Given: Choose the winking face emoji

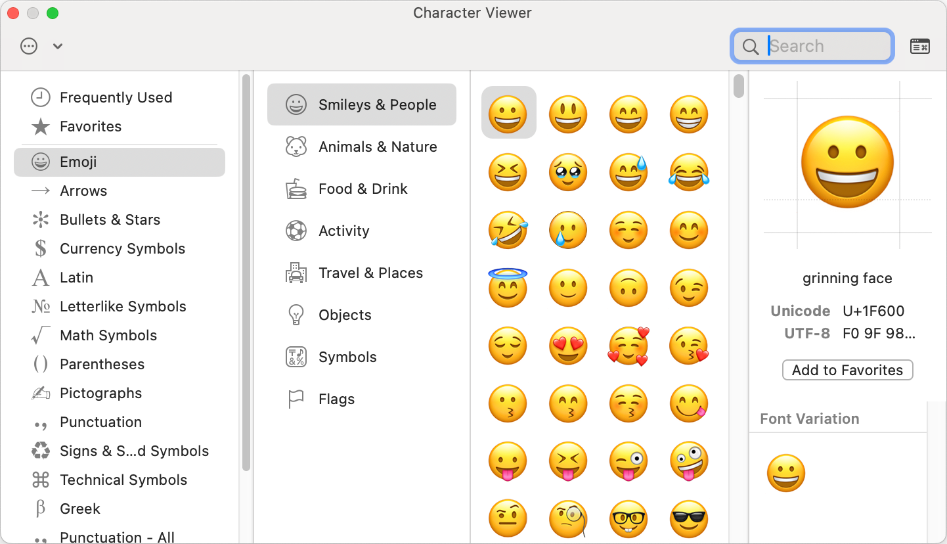Looking at the screenshot, I should [689, 288].
